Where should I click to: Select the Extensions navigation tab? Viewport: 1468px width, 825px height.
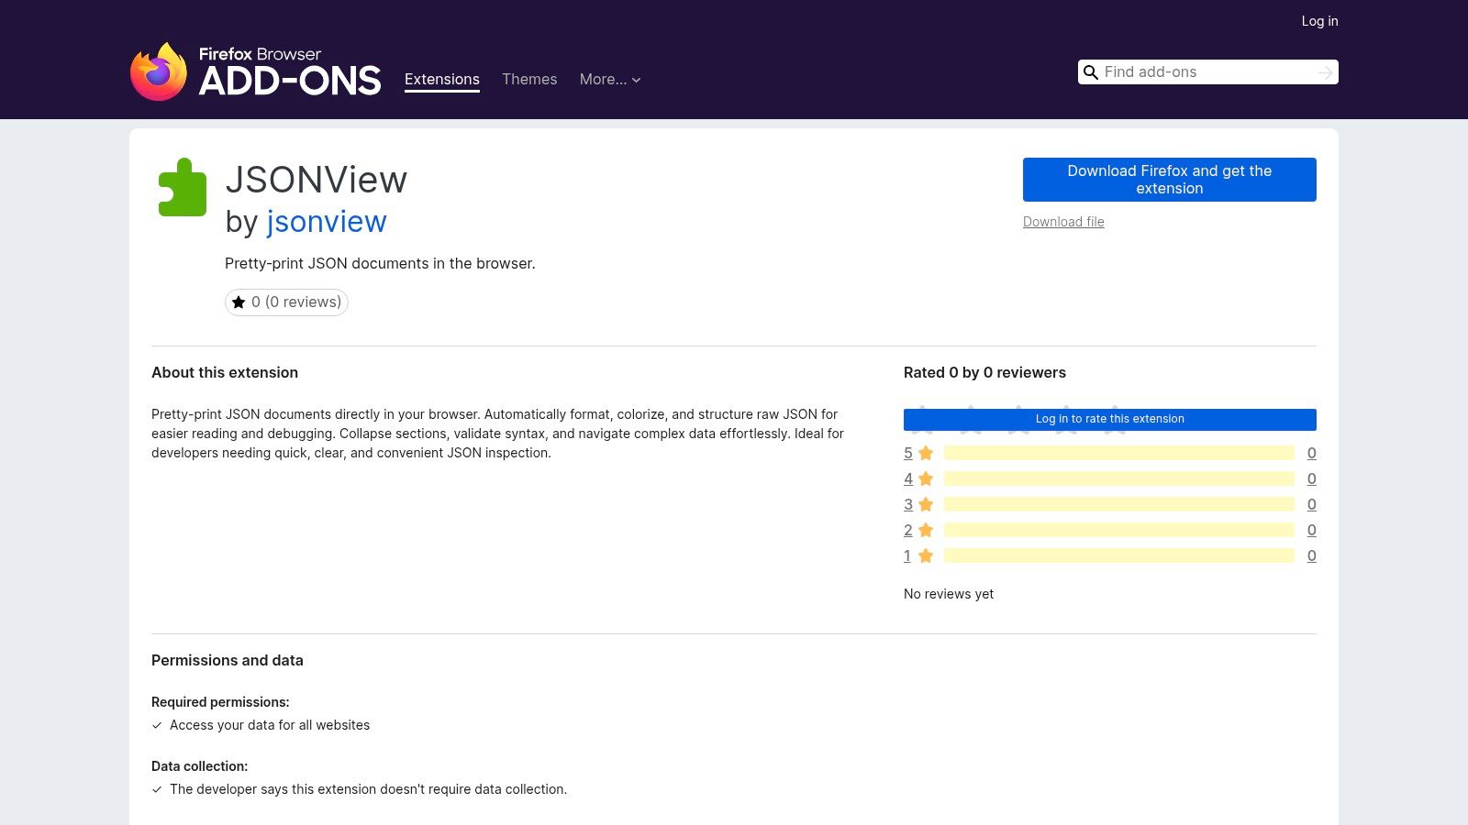(441, 80)
